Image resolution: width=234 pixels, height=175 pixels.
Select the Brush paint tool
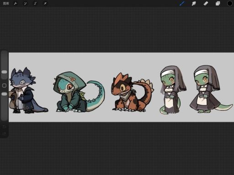182,3
